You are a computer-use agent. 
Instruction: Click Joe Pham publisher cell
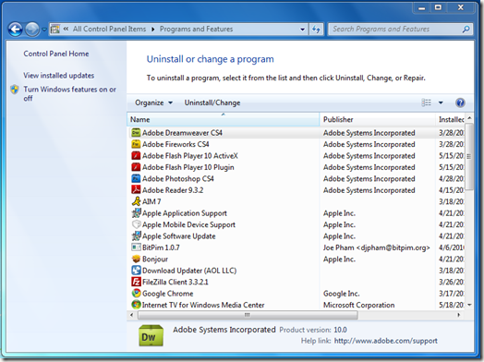376,247
